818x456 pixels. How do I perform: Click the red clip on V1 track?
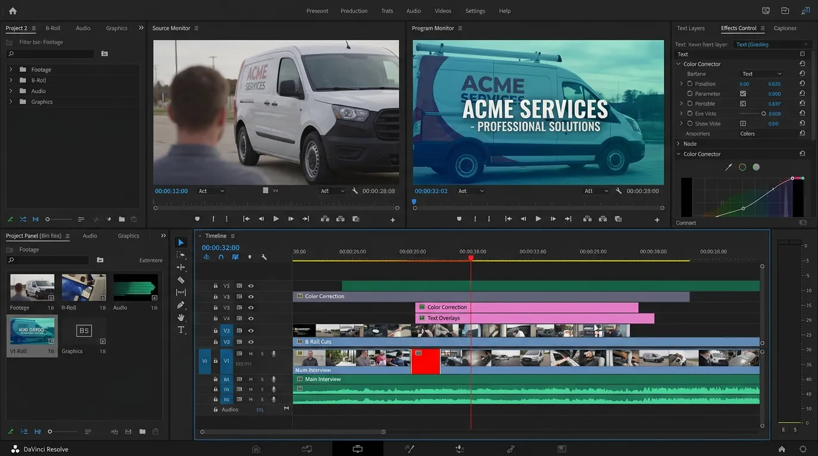(x=426, y=361)
